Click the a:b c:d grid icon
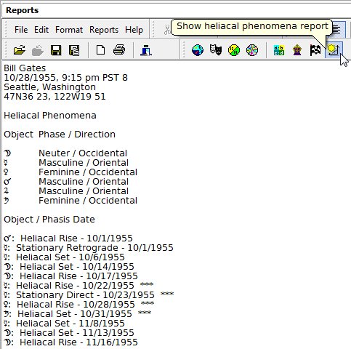 [279, 50]
